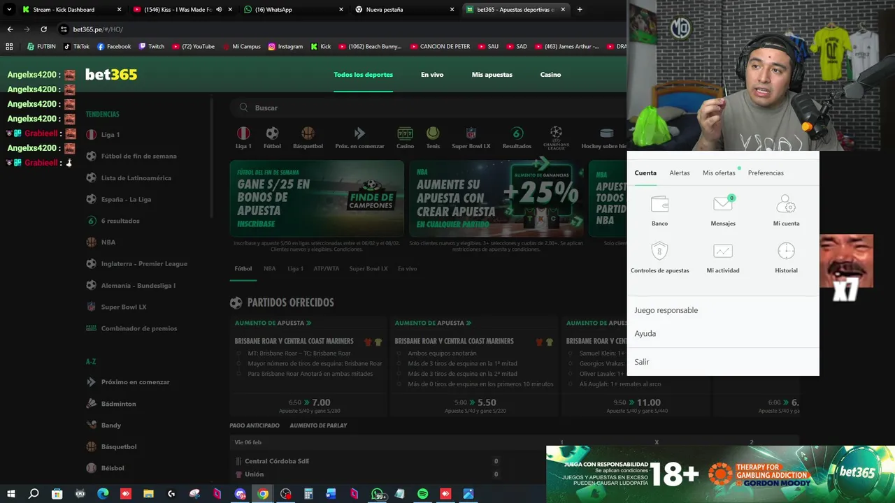The height and width of the screenshot is (503, 895).
Task: Select the Fútbol ball icon in carousel
Action: pyautogui.click(x=272, y=133)
